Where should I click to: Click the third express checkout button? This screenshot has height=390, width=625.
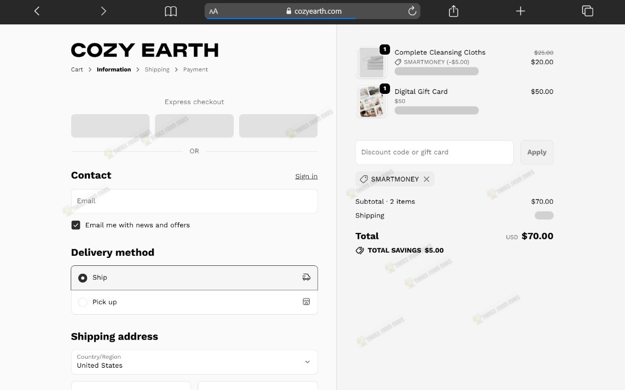click(x=278, y=126)
